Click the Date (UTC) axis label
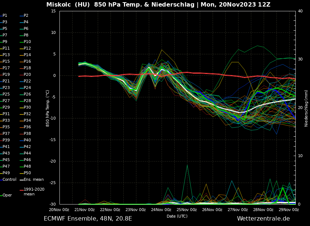The image size is (310, 226). pos(177,216)
